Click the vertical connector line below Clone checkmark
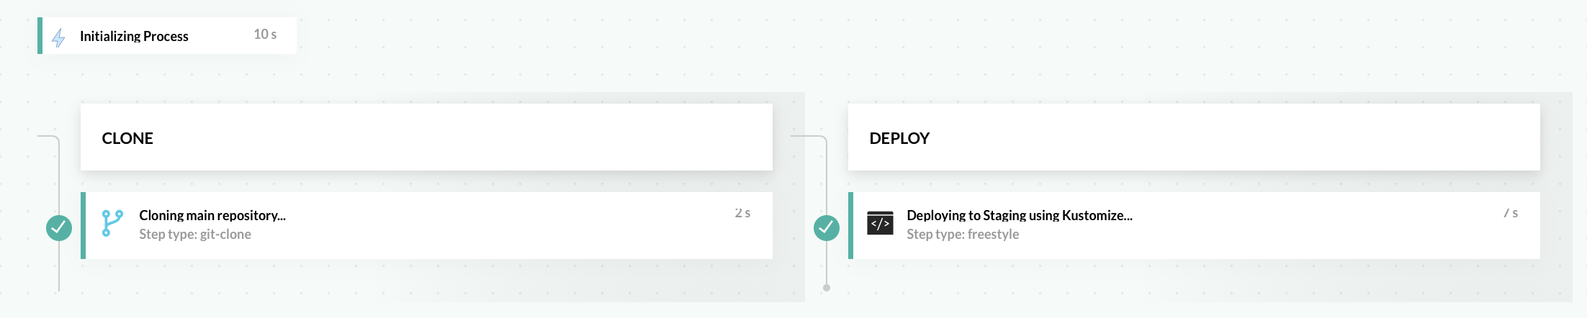 (x=59, y=266)
